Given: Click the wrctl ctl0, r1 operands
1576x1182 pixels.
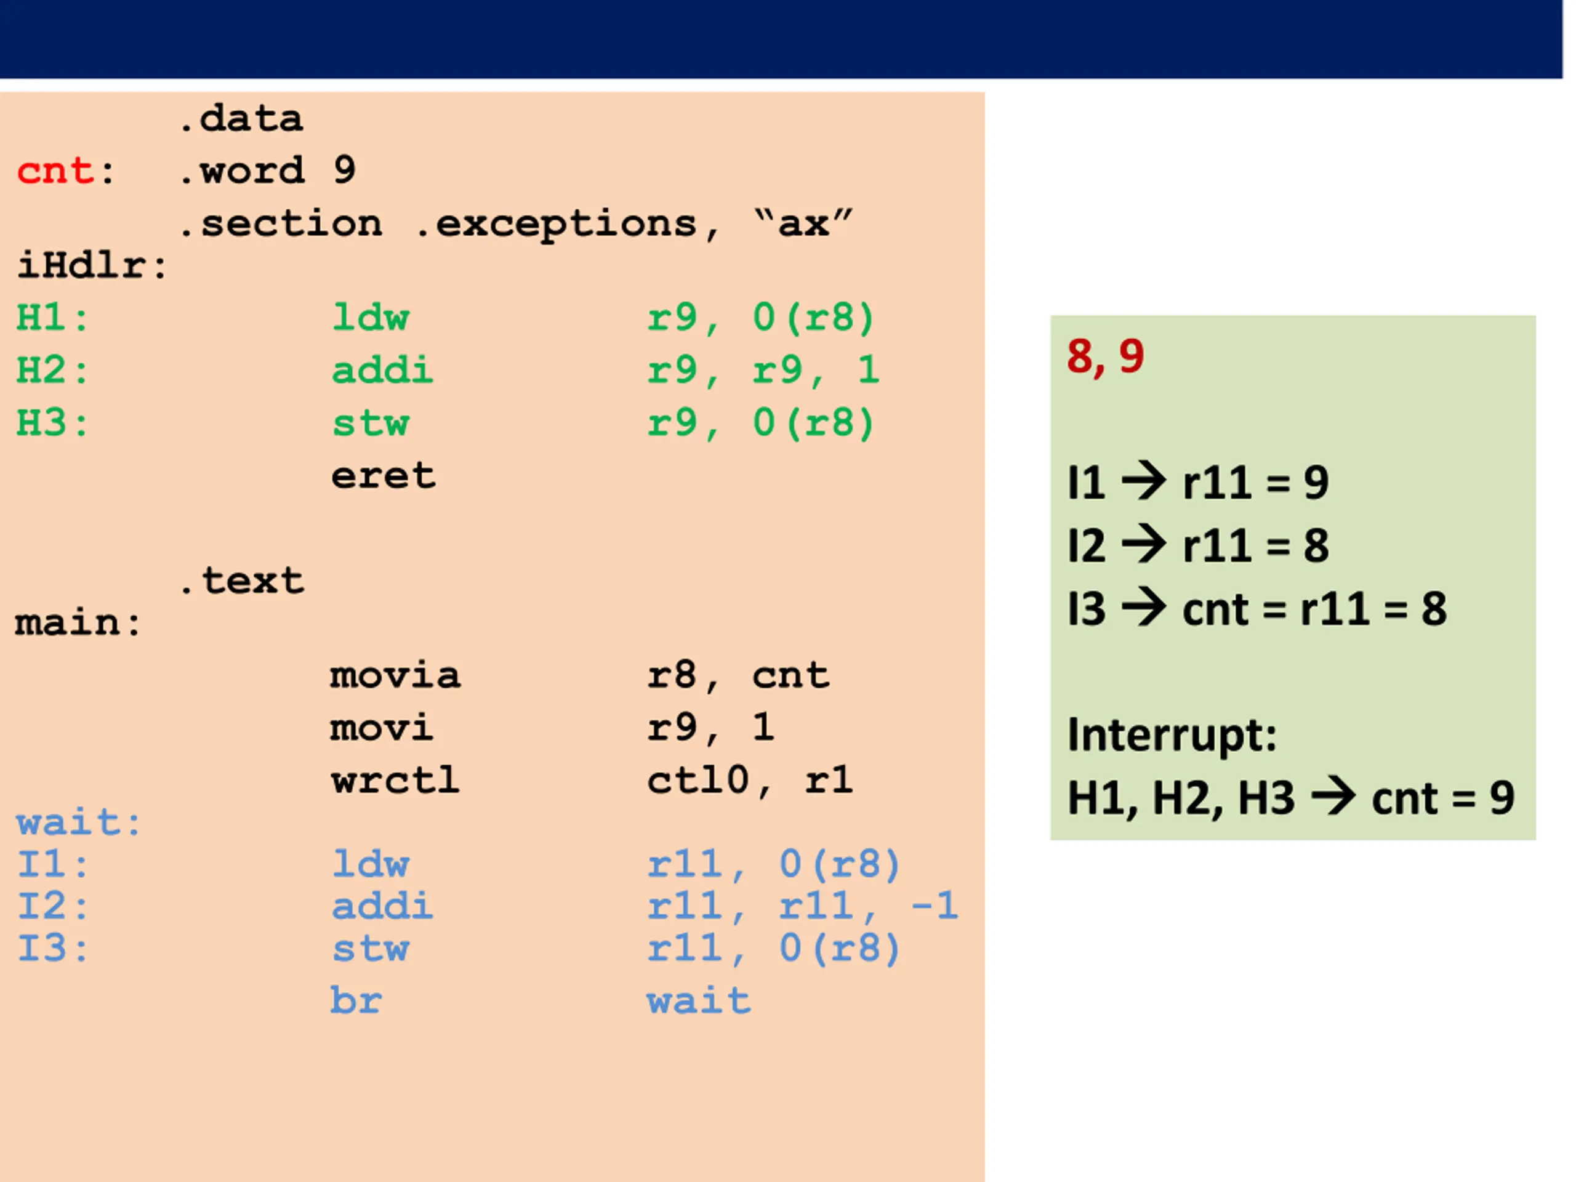Looking at the screenshot, I should pos(750,779).
